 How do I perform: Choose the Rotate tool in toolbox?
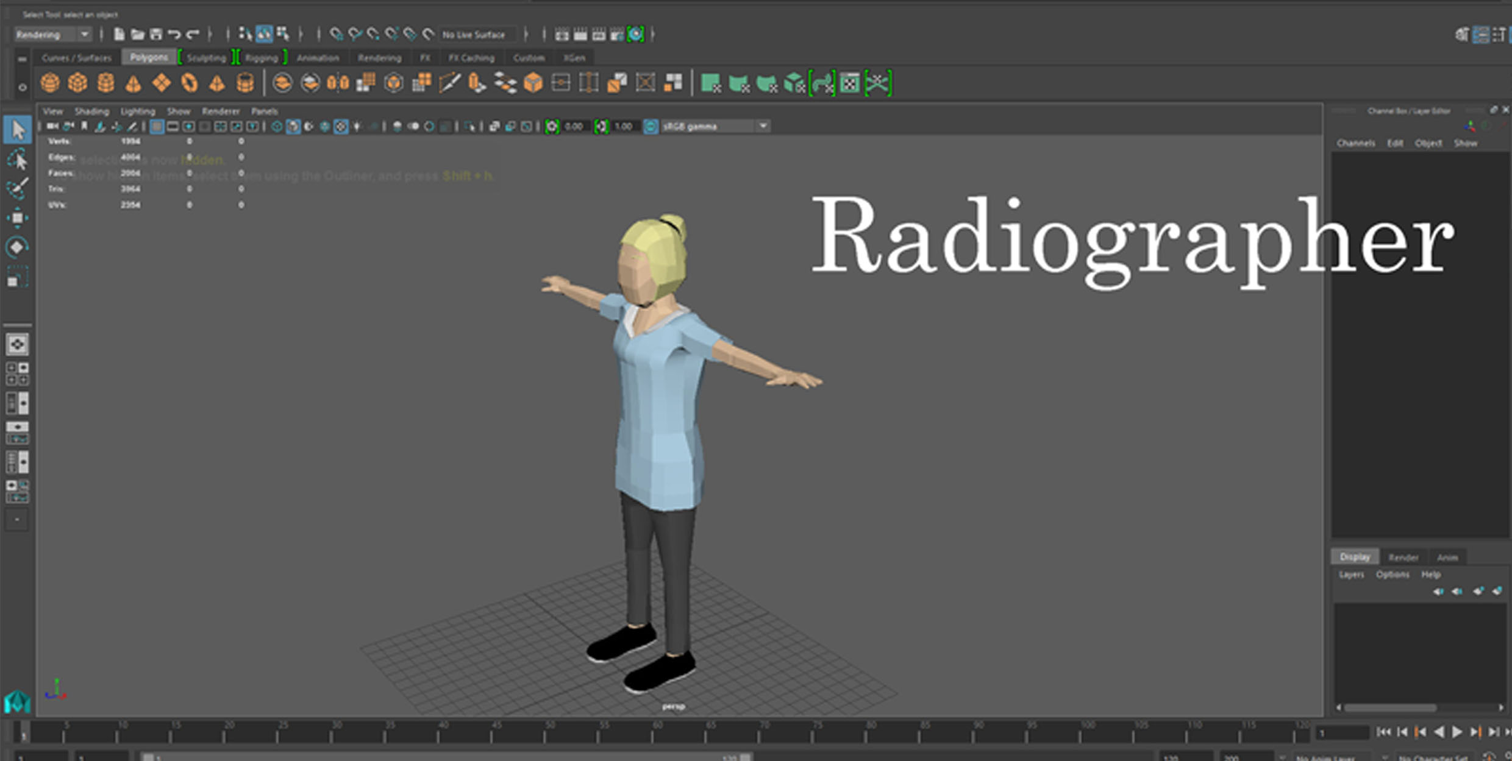[17, 247]
